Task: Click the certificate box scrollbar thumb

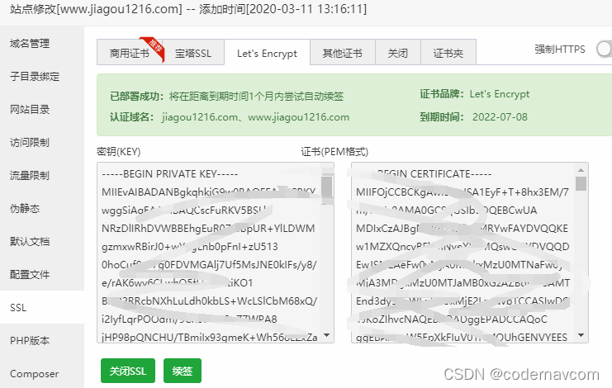Action: (581, 183)
